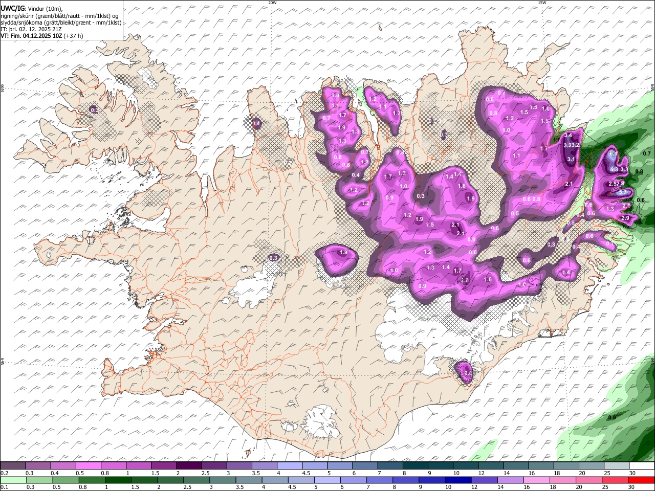Click the 'rigning/skúrir (grænt/blátt/rautt' header line

(x=60, y=16)
